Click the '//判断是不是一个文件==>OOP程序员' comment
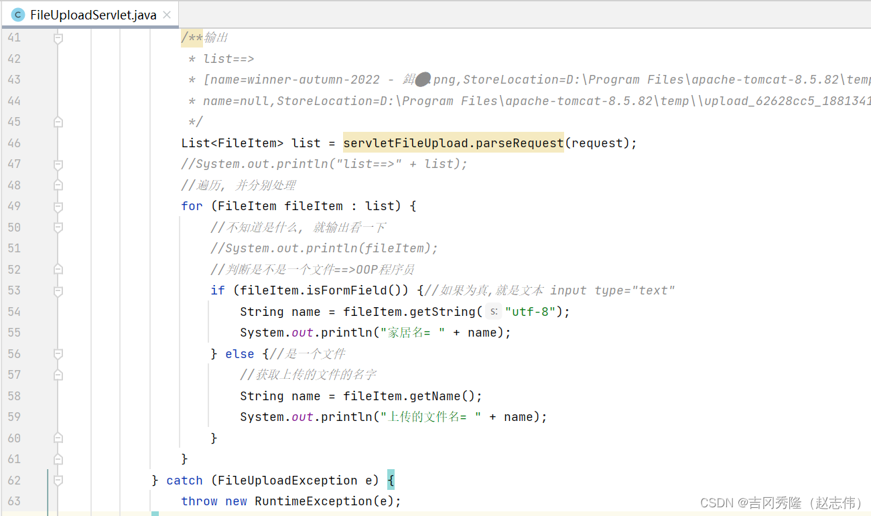Screen dimensions: 871x516 312,270
